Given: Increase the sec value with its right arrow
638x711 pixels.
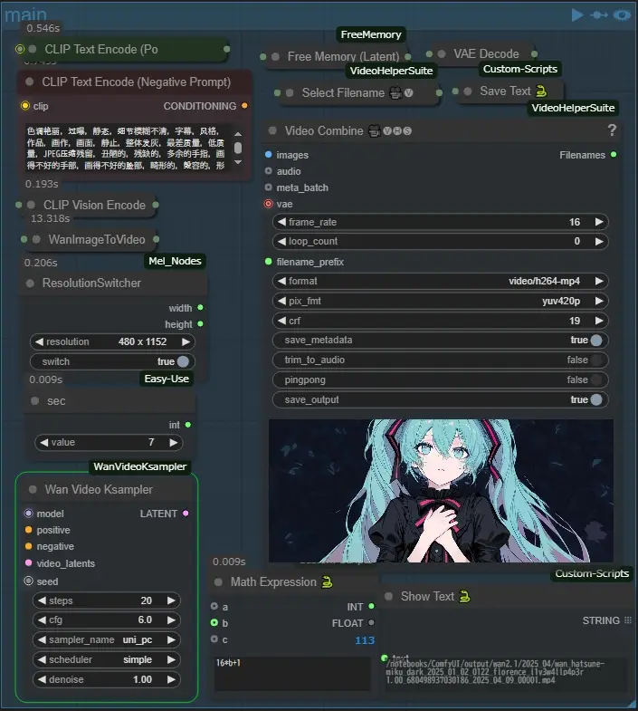Looking at the screenshot, I should [x=174, y=443].
